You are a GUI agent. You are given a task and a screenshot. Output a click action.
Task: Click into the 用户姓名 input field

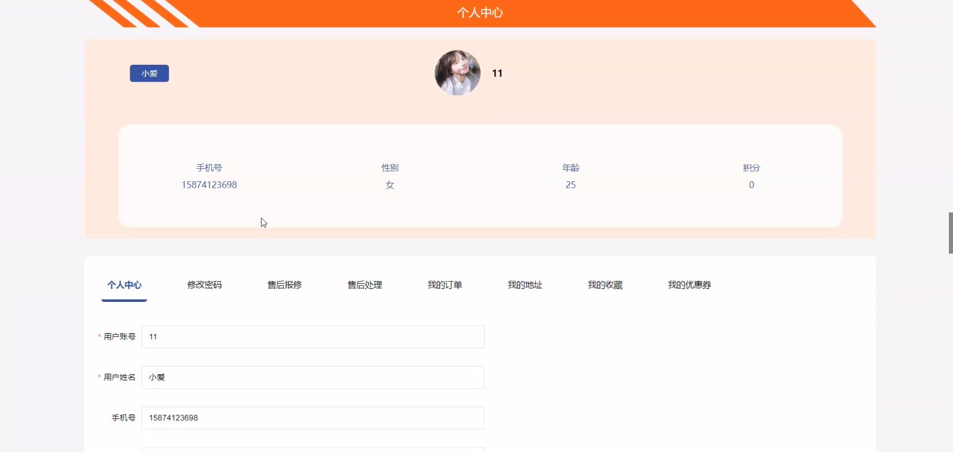(x=313, y=377)
